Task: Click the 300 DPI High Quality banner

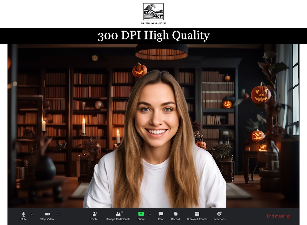Action: (x=153, y=36)
